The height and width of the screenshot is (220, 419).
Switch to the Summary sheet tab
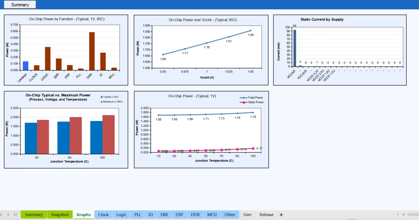[34, 215]
